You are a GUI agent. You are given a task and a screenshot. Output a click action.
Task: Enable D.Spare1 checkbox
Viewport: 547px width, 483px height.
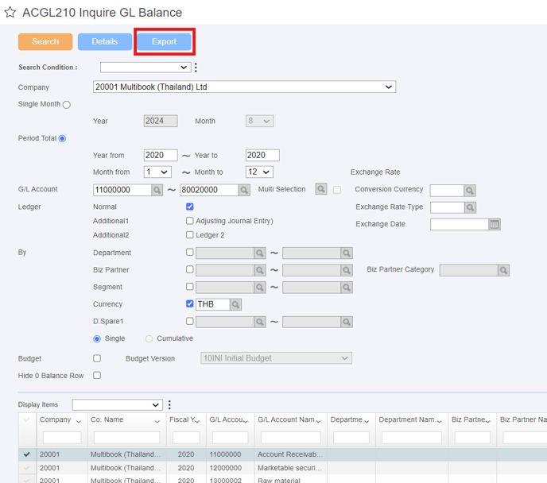pyautogui.click(x=190, y=321)
